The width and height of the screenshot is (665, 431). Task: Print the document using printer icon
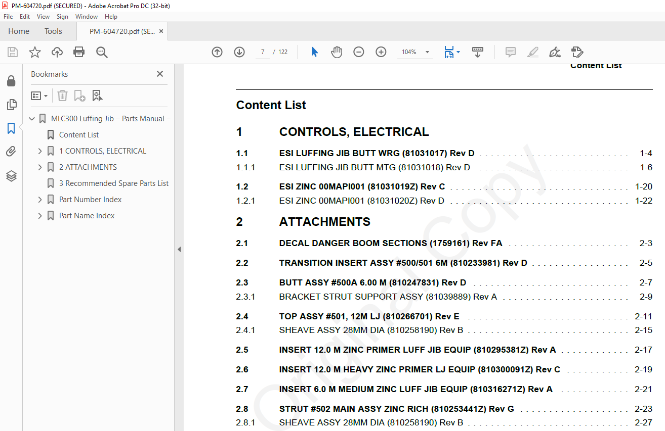point(79,52)
